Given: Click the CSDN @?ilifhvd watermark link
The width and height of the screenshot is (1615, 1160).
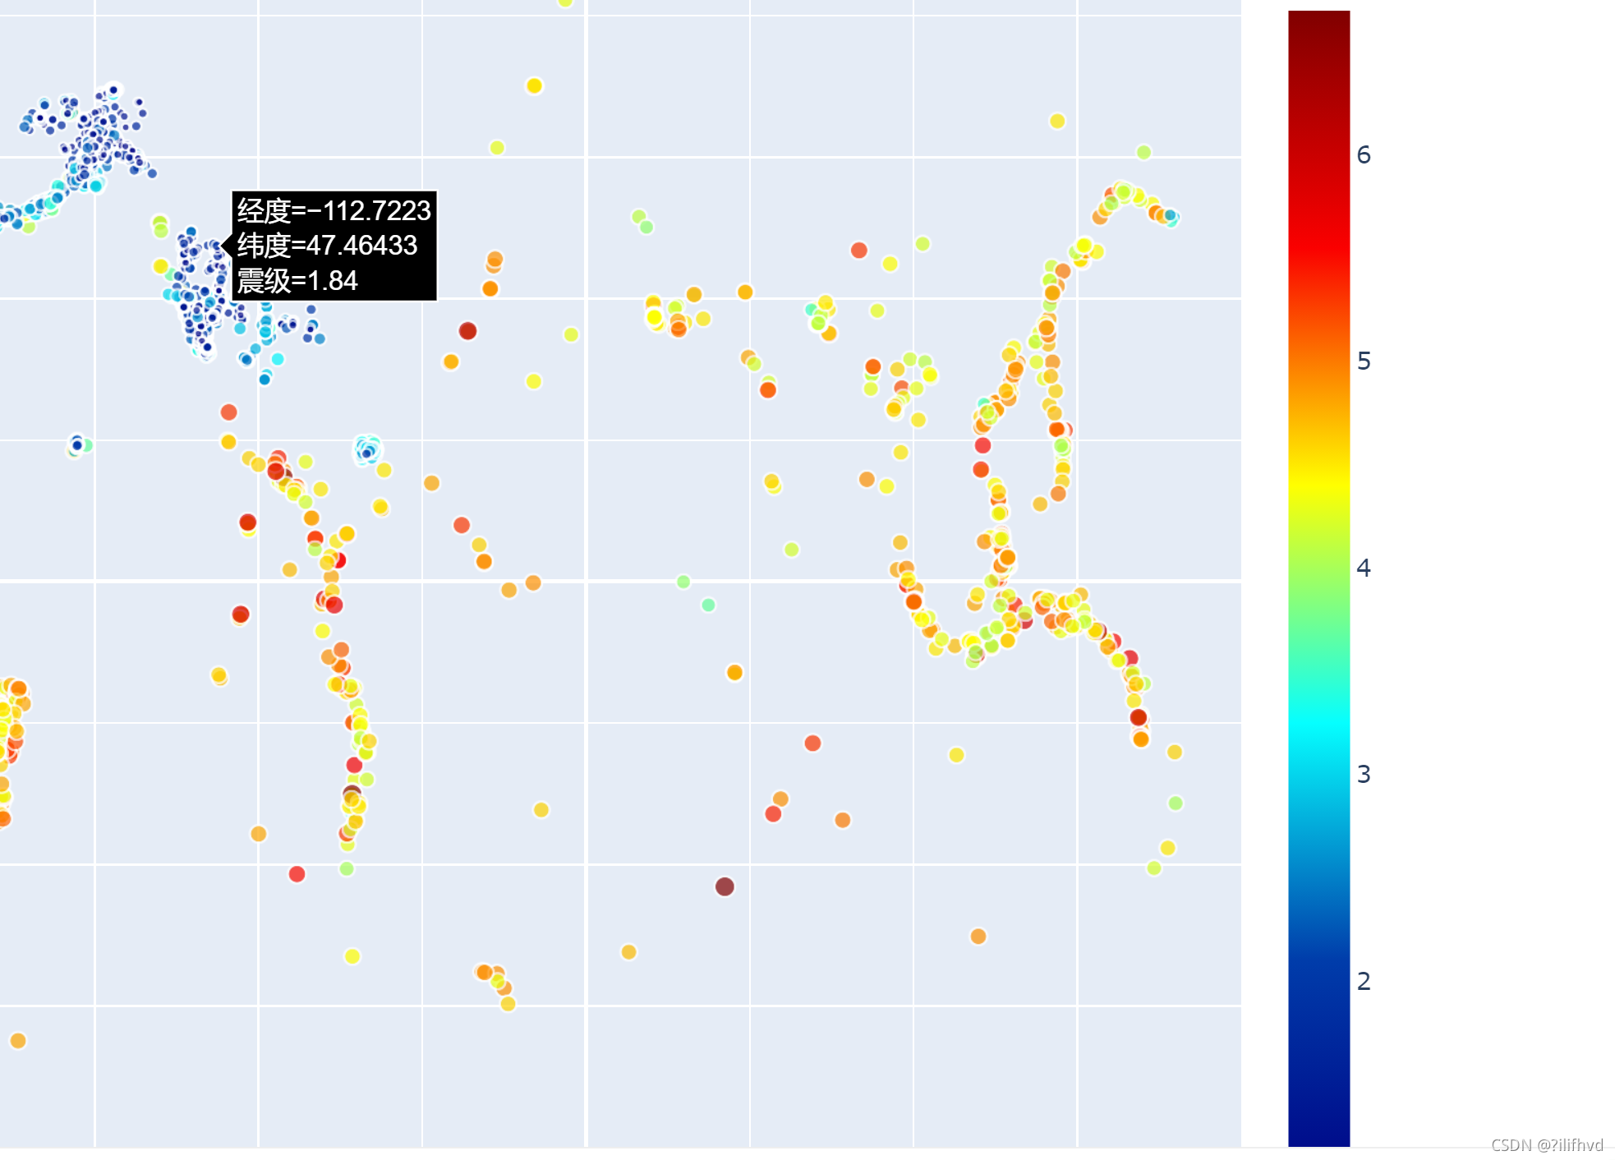Looking at the screenshot, I should coord(1548,1144).
